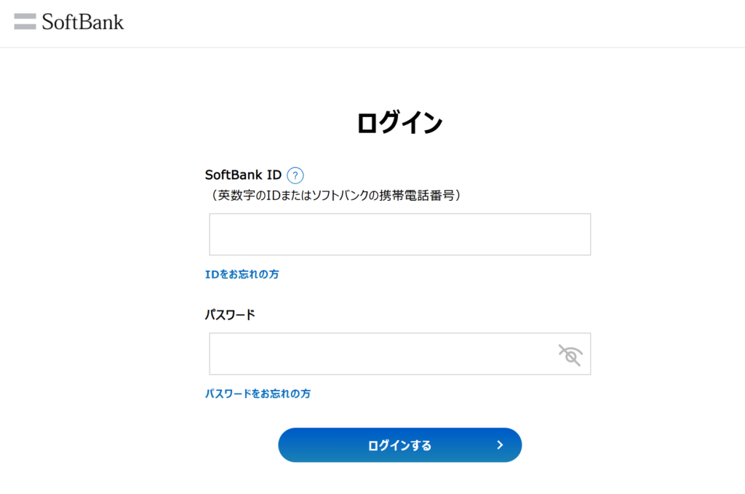Click the SoftBank ID field label

(243, 175)
